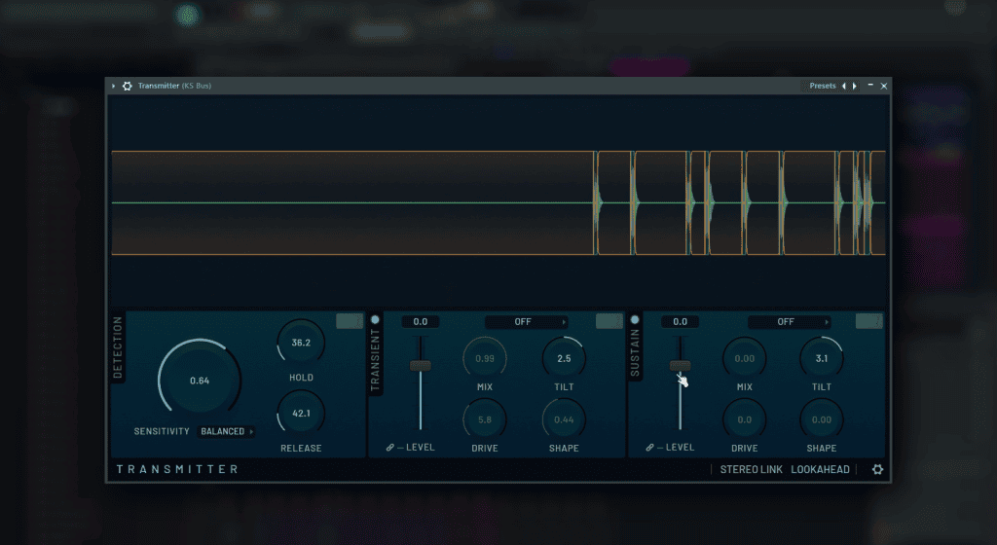Image resolution: width=997 pixels, height=545 pixels.
Task: Toggle LOOKAHEAD option
Action: (x=820, y=469)
